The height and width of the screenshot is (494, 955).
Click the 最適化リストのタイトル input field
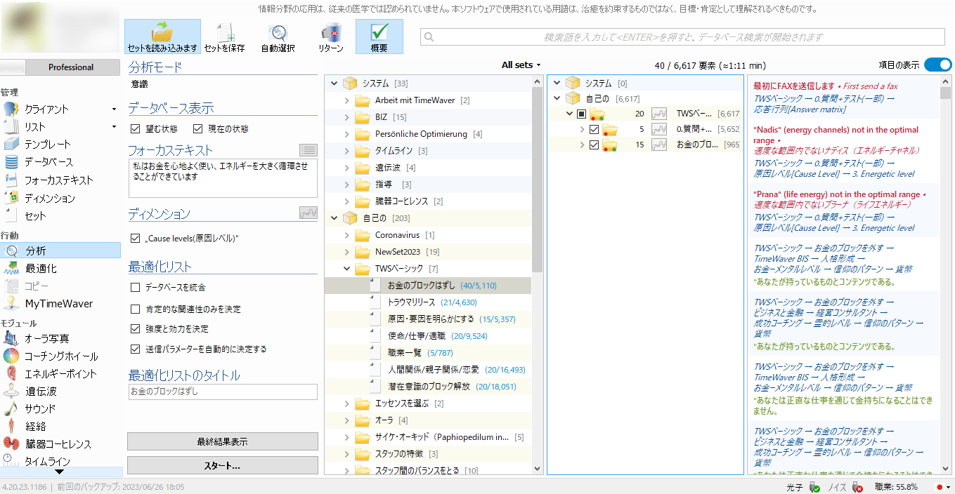pos(223,392)
